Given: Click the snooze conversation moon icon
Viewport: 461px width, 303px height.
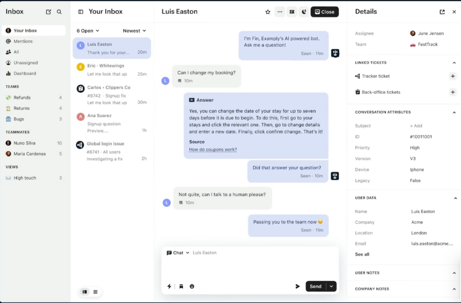Looking at the screenshot, I should 304,12.
